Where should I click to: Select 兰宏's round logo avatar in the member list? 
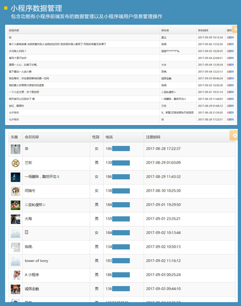(x=15, y=163)
